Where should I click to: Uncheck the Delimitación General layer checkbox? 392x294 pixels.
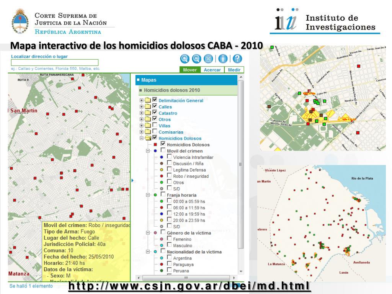(x=155, y=100)
